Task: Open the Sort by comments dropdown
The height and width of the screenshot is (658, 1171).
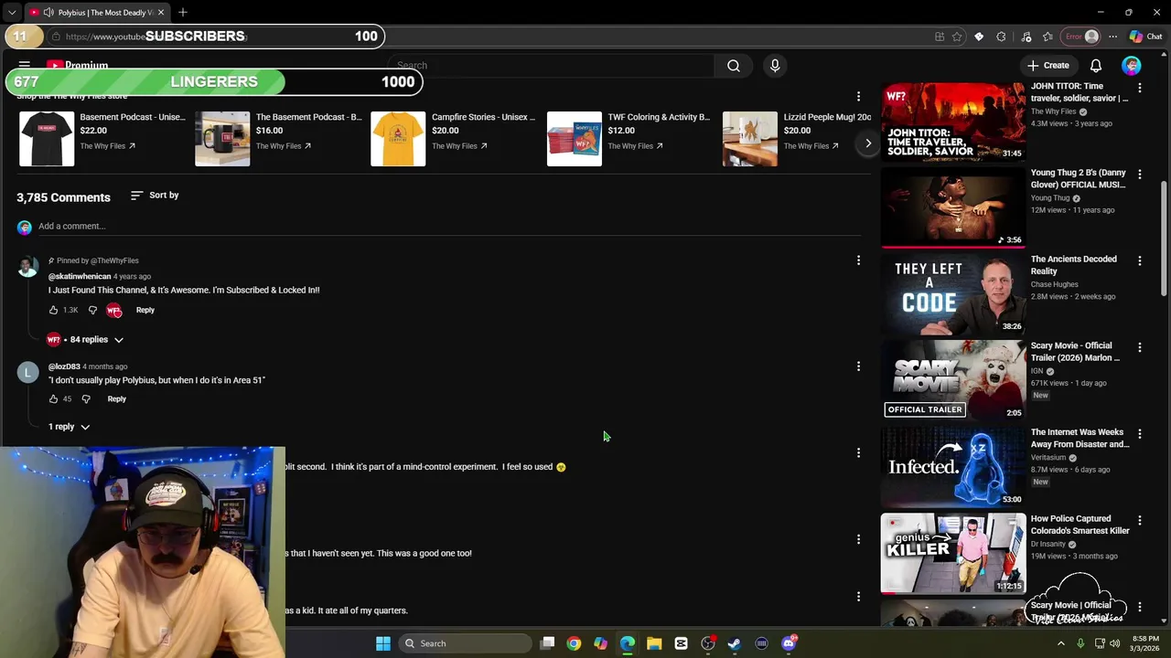Action: tap(155, 196)
